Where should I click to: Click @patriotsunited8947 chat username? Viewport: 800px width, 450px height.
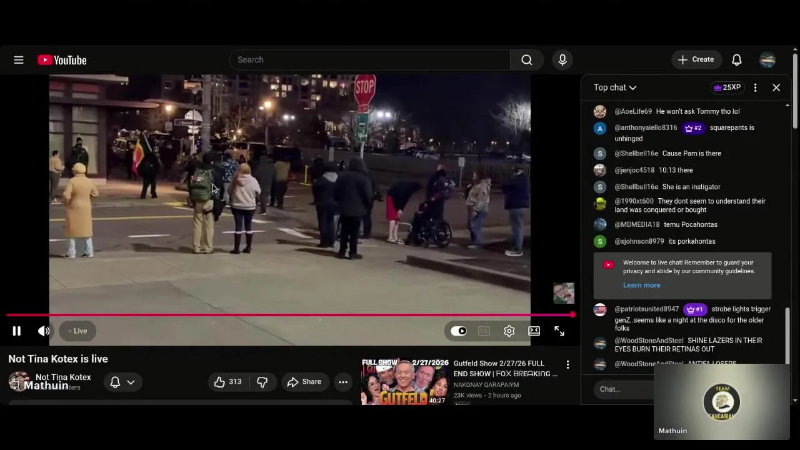(x=646, y=309)
